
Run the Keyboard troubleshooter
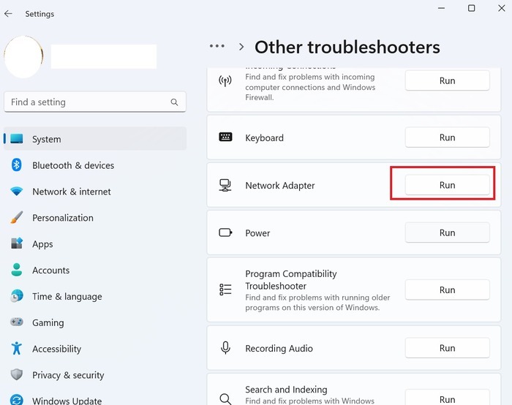point(448,137)
